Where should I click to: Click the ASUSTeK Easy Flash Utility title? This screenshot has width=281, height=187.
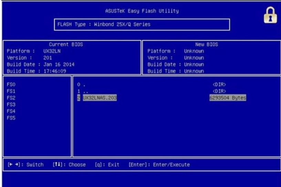142,11
